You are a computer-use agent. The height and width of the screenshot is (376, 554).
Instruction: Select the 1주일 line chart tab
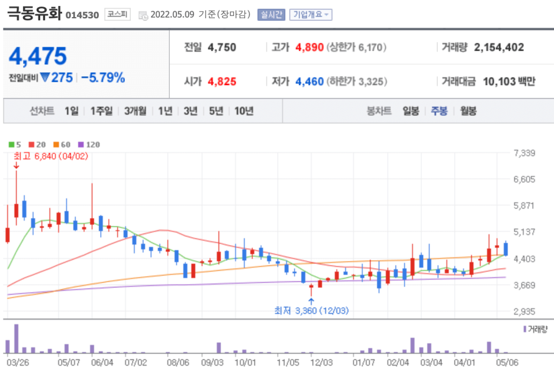point(101,111)
